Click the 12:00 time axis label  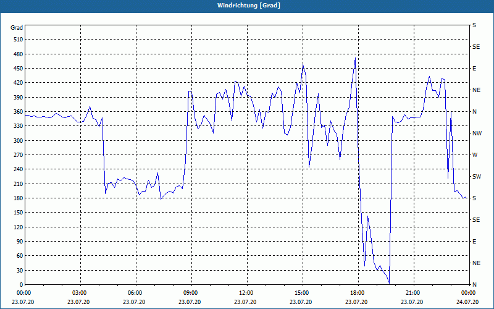tap(246, 293)
